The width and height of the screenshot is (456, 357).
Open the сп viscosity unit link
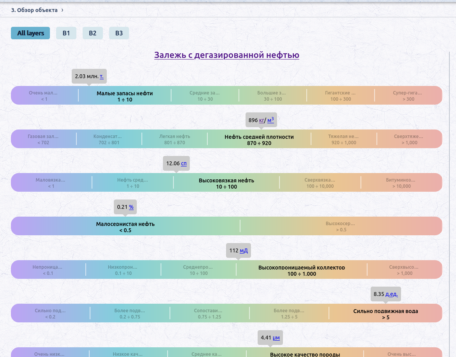tap(184, 163)
